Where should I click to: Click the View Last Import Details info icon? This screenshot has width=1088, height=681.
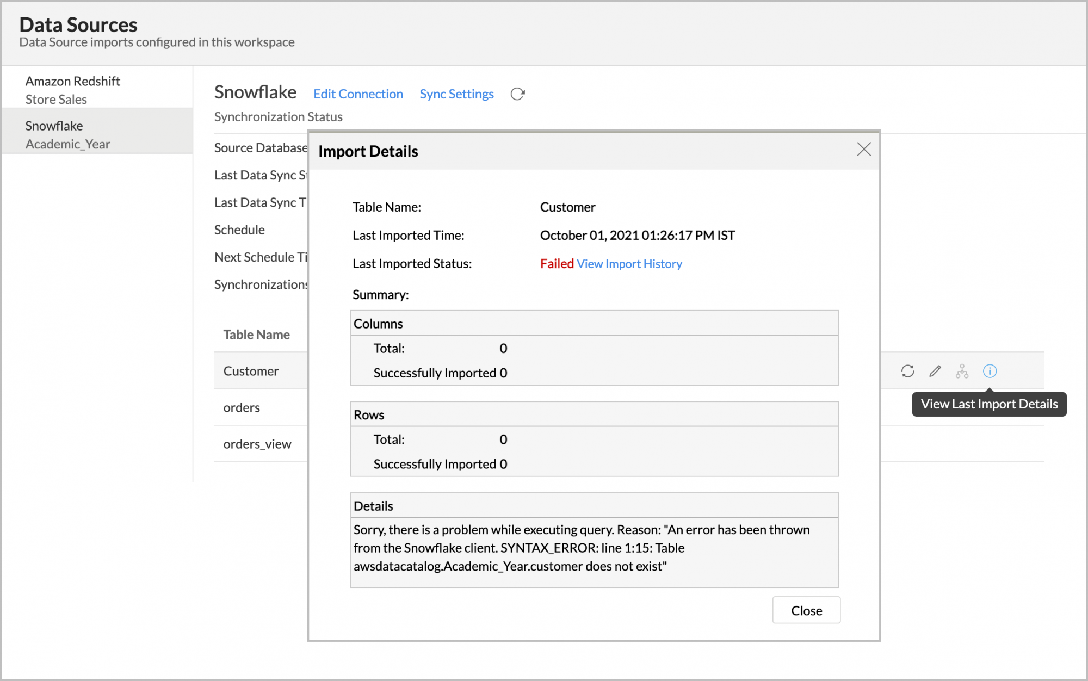click(x=990, y=371)
